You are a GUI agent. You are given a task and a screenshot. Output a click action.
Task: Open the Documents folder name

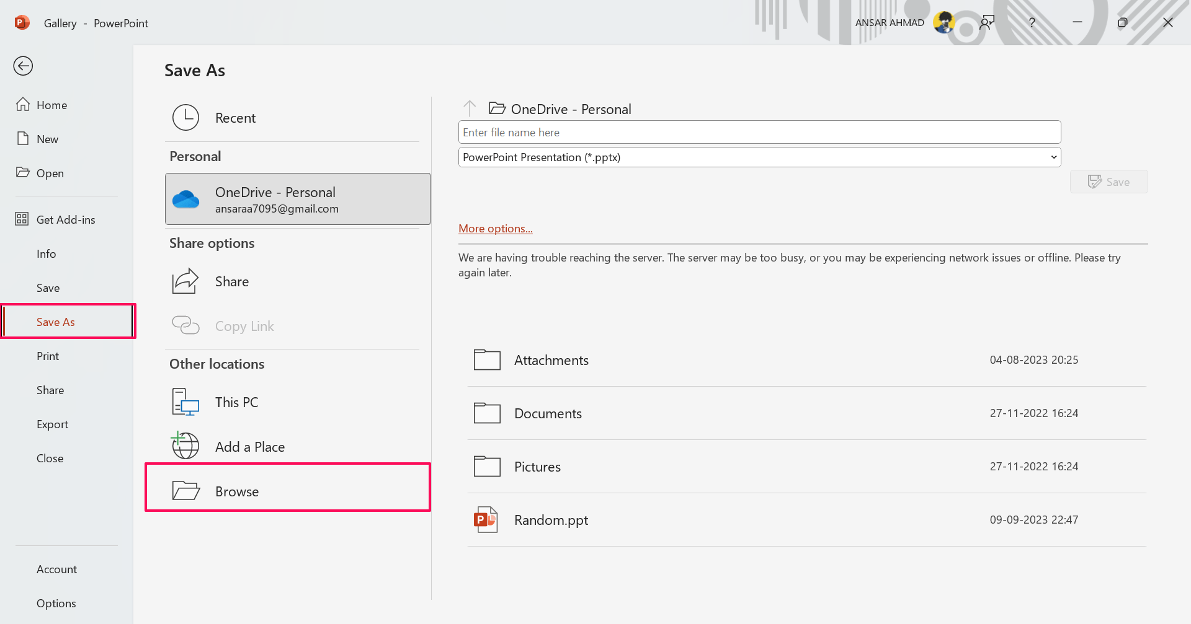[x=548, y=413]
